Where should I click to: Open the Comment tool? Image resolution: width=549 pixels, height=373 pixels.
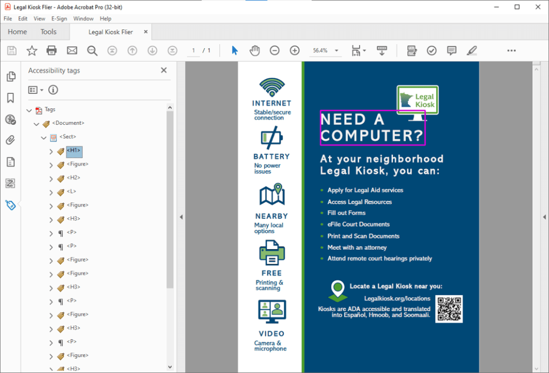[x=451, y=50]
